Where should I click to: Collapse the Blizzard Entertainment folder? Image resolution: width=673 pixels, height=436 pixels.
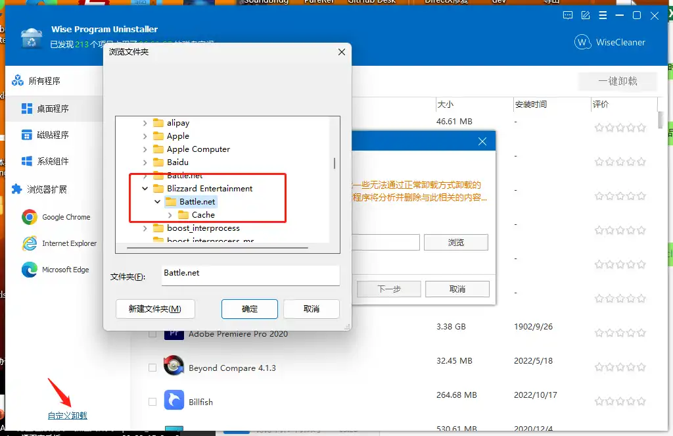145,189
